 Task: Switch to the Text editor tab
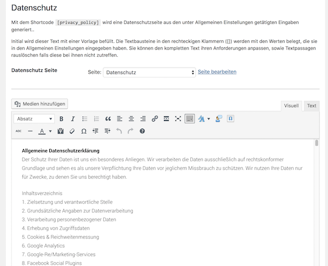pyautogui.click(x=311, y=106)
